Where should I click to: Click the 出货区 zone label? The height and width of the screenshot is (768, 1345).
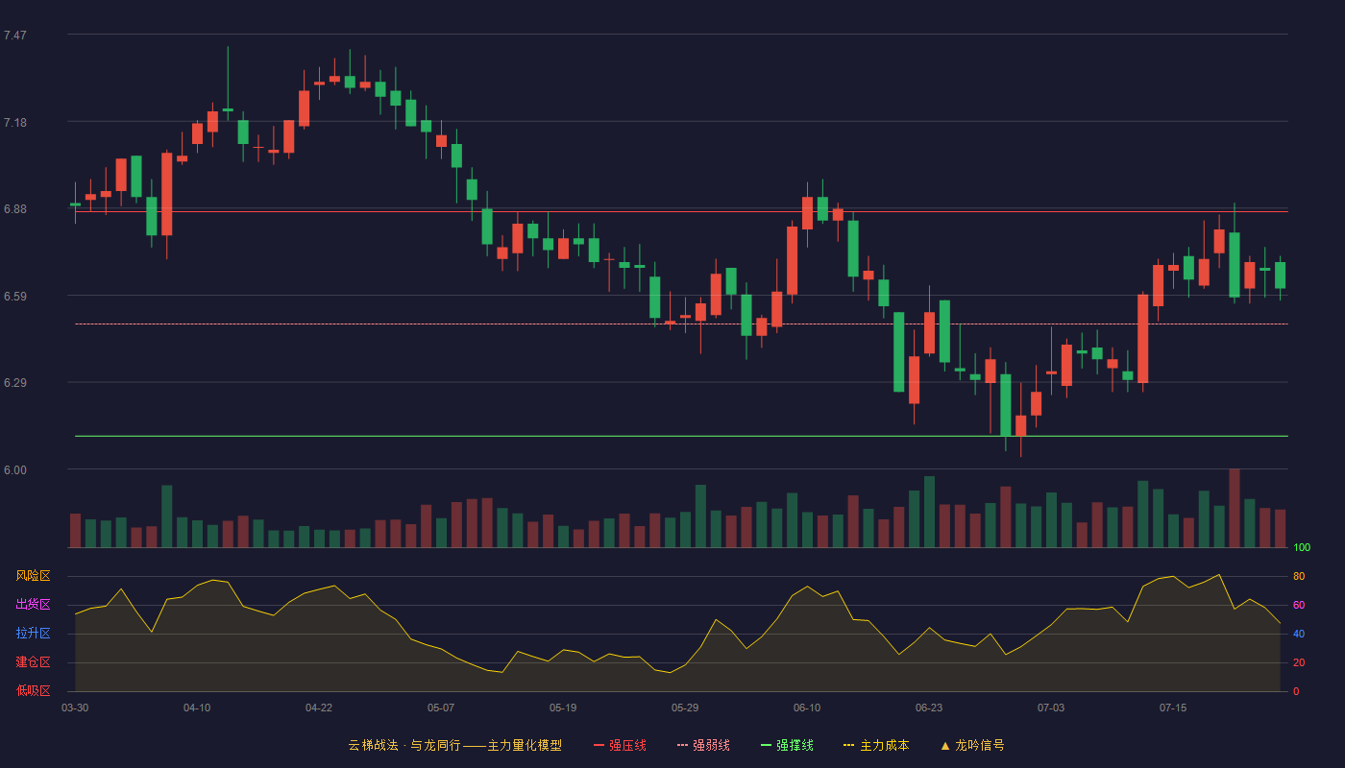[33, 605]
